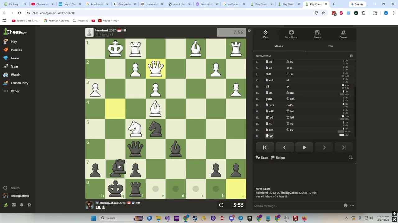The height and width of the screenshot is (223, 398).
Task: Open the Adobe Acrobat bookmark
Action: 109,21
